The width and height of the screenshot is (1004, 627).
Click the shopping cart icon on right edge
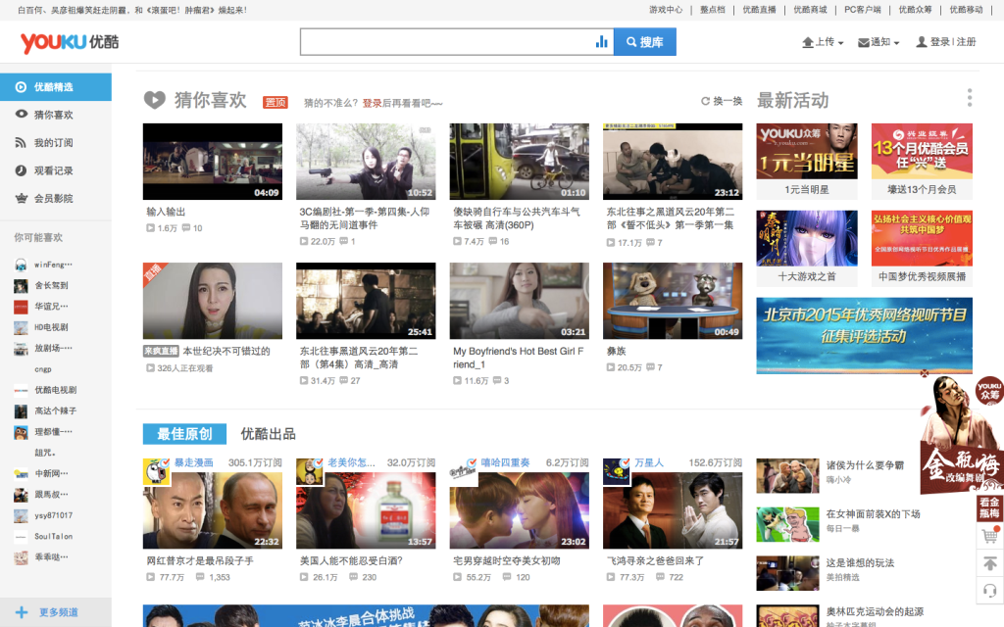pyautogui.click(x=989, y=536)
